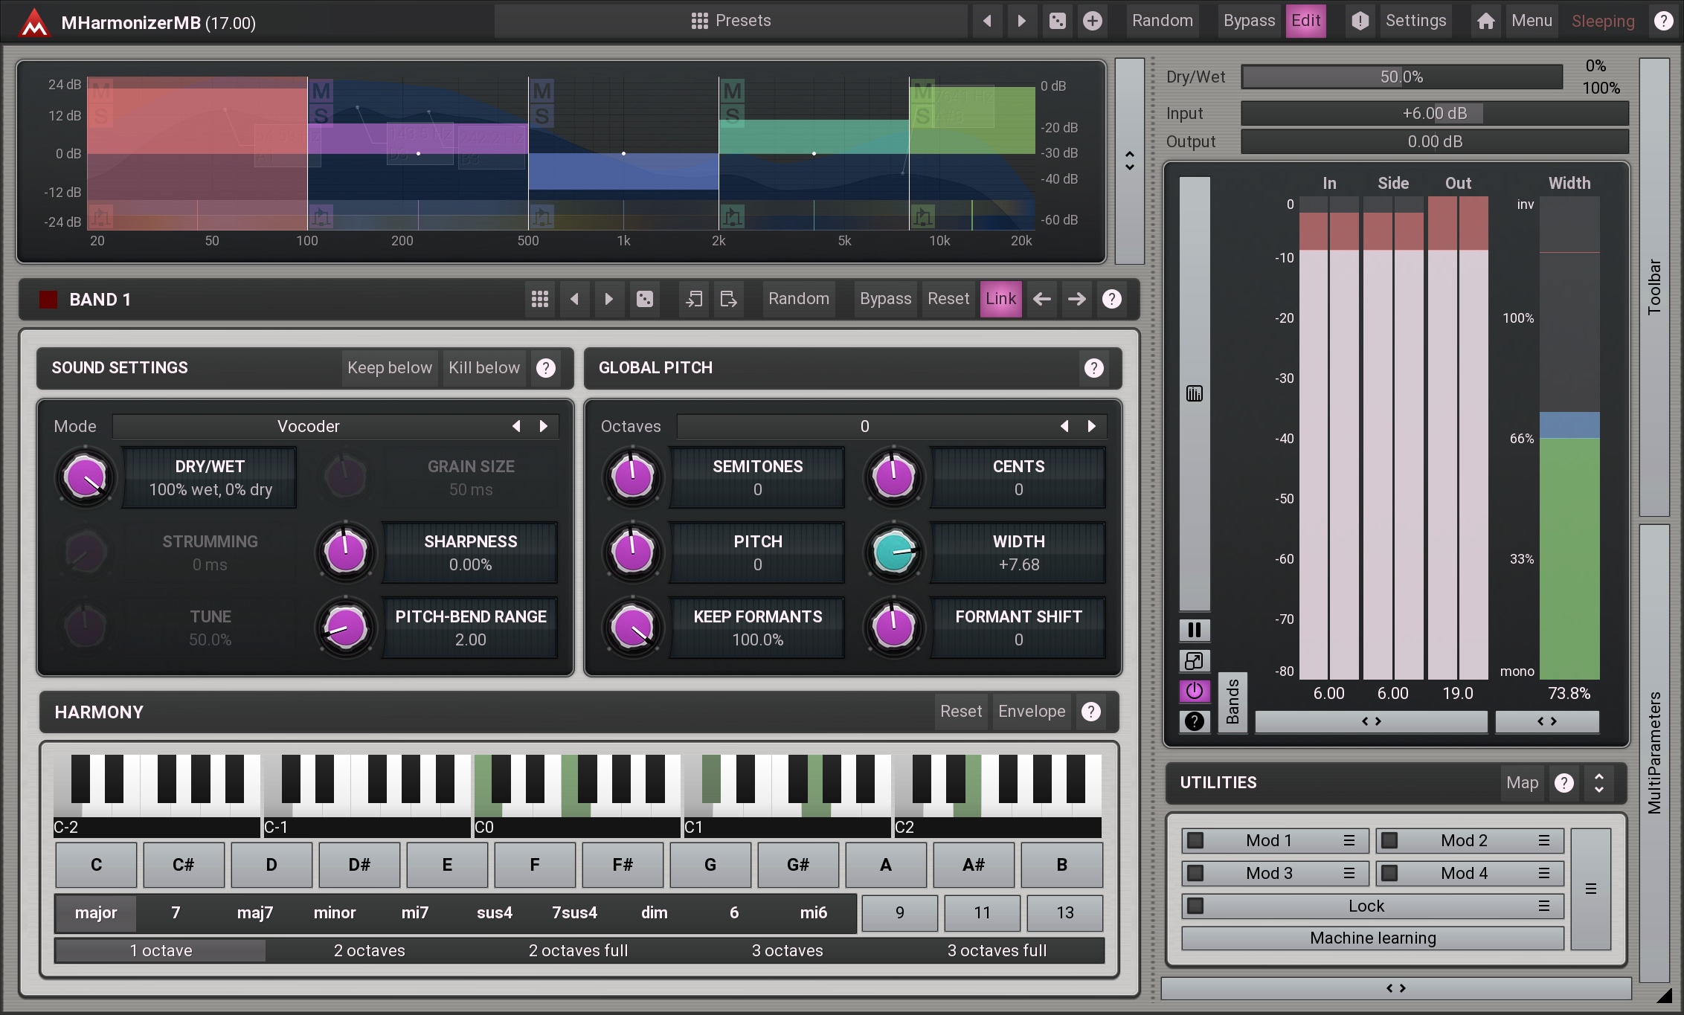
Task: Click the Sound Settings help question mark
Action: (x=546, y=368)
